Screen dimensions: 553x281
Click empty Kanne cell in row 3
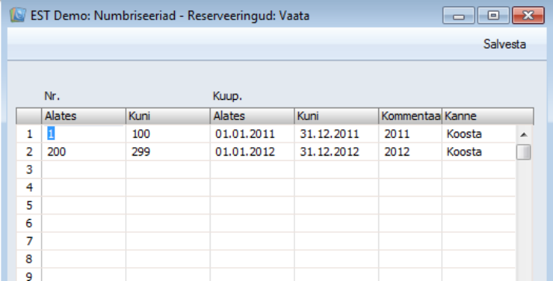point(479,170)
